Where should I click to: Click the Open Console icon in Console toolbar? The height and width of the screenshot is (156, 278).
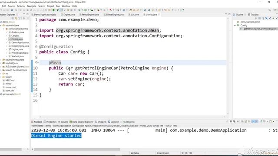(x=271, y=121)
